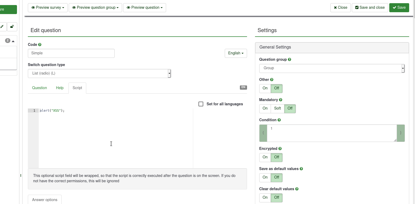Open the English language dropdown
Image resolution: width=415 pixels, height=204 pixels.
(x=236, y=53)
